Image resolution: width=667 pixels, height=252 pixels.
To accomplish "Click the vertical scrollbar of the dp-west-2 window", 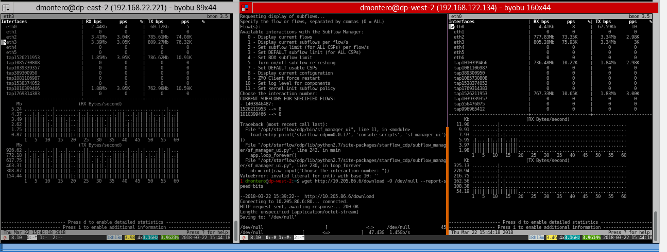I will click(x=656, y=226).
